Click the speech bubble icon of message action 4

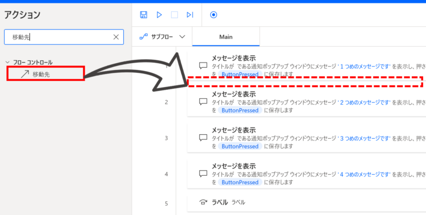point(203,173)
